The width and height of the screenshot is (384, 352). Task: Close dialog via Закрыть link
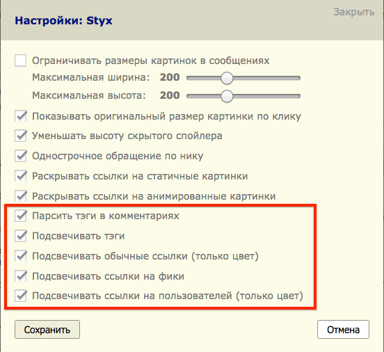(354, 12)
